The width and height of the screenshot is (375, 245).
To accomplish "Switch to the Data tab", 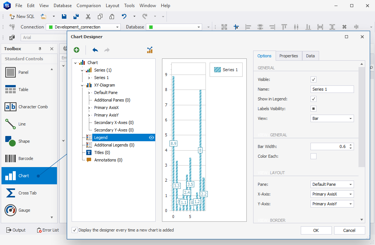I will point(310,56).
